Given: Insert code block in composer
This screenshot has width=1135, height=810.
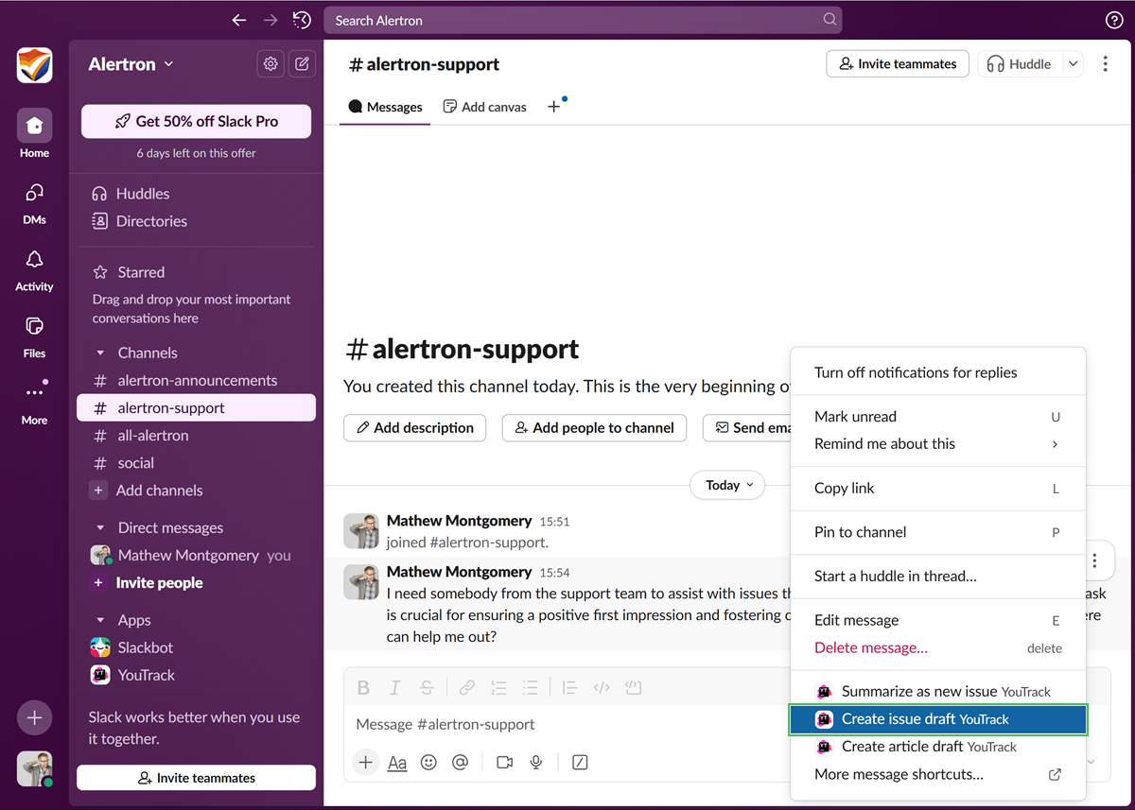Looking at the screenshot, I should tap(634, 688).
